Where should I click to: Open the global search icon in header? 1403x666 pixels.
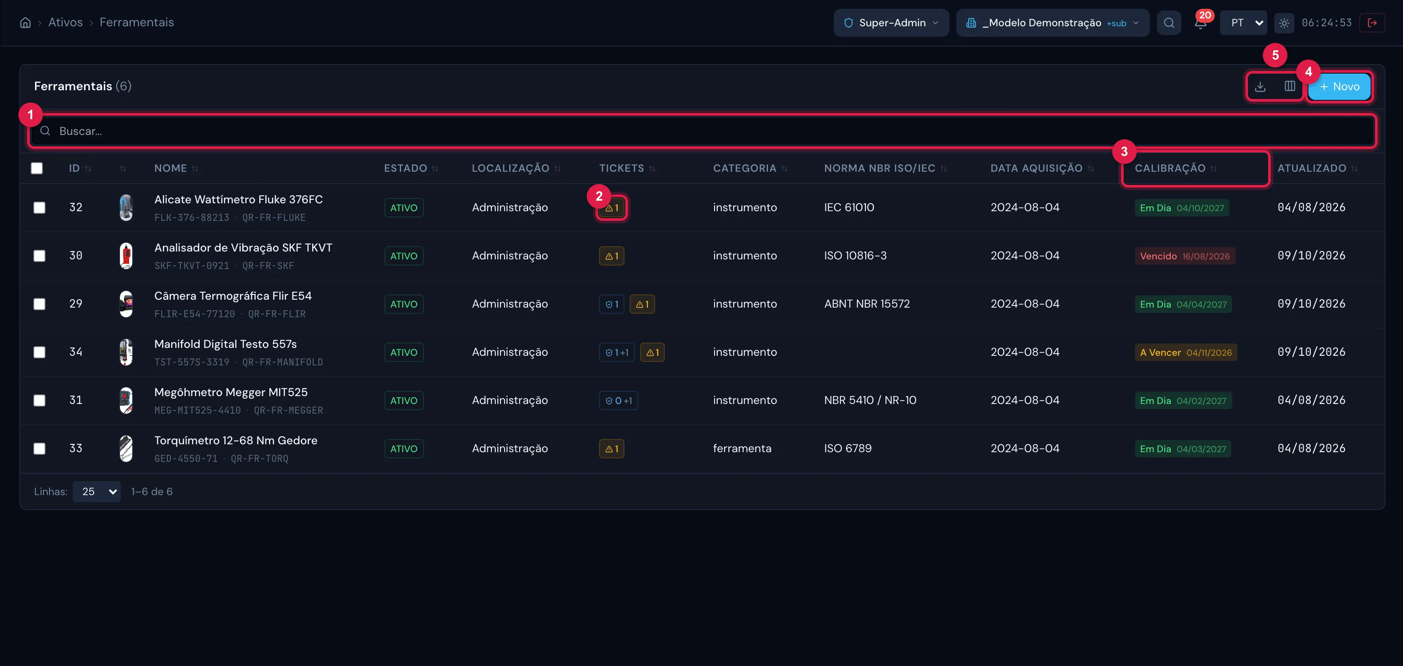[1169, 23]
